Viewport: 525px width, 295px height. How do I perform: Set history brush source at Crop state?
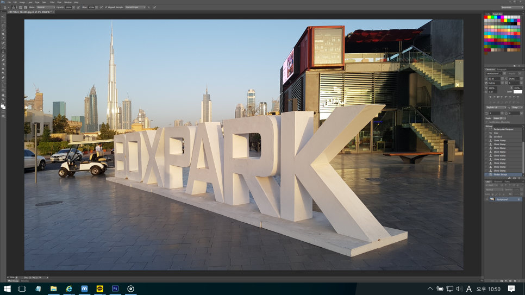486,133
